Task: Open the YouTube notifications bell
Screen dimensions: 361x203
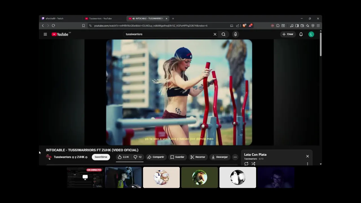Action: [301, 34]
